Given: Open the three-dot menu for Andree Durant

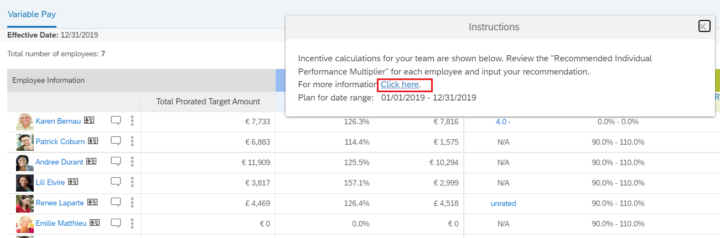Looking at the screenshot, I should 132,162.
